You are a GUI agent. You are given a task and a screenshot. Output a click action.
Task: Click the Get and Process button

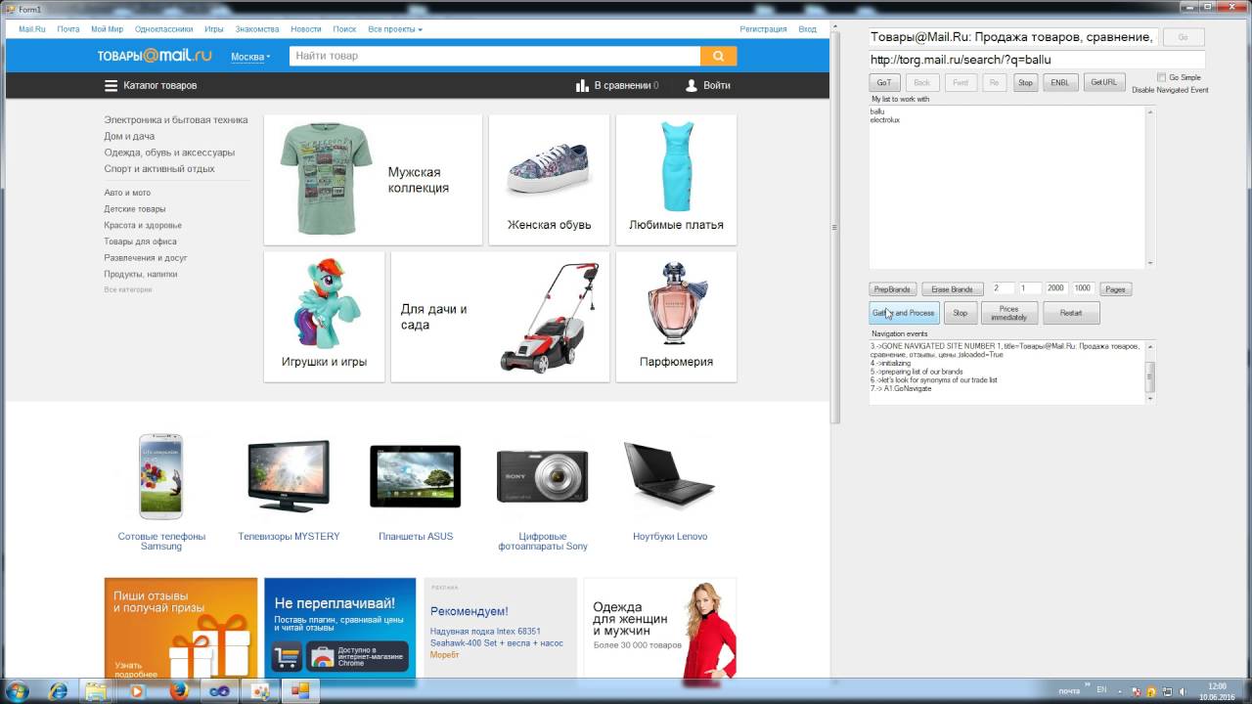point(904,313)
